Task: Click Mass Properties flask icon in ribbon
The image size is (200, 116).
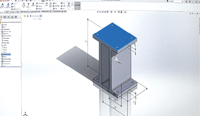Action: coord(12,7)
